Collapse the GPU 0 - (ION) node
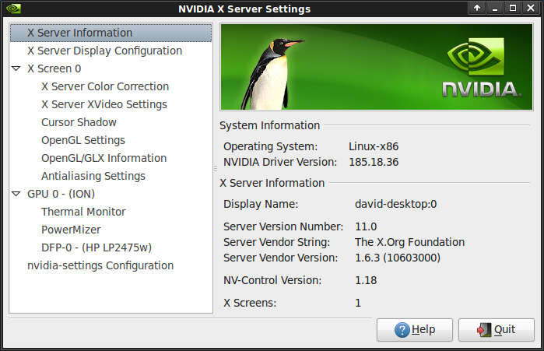 pos(16,194)
